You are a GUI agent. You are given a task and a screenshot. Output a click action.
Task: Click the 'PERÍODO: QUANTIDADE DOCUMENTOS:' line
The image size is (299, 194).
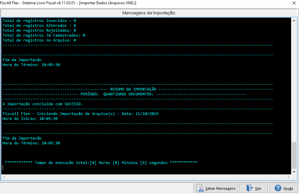tap(117, 94)
